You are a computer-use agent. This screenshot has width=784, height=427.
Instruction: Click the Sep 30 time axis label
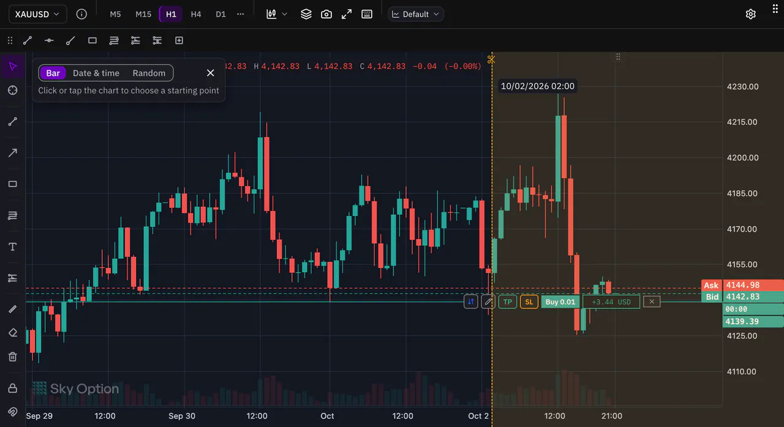tap(182, 416)
